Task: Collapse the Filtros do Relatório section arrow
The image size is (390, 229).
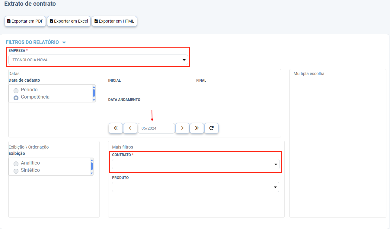Action: [x=64, y=42]
